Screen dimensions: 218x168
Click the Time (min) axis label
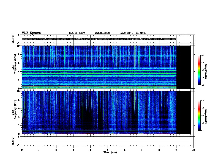(x=110, y=152)
